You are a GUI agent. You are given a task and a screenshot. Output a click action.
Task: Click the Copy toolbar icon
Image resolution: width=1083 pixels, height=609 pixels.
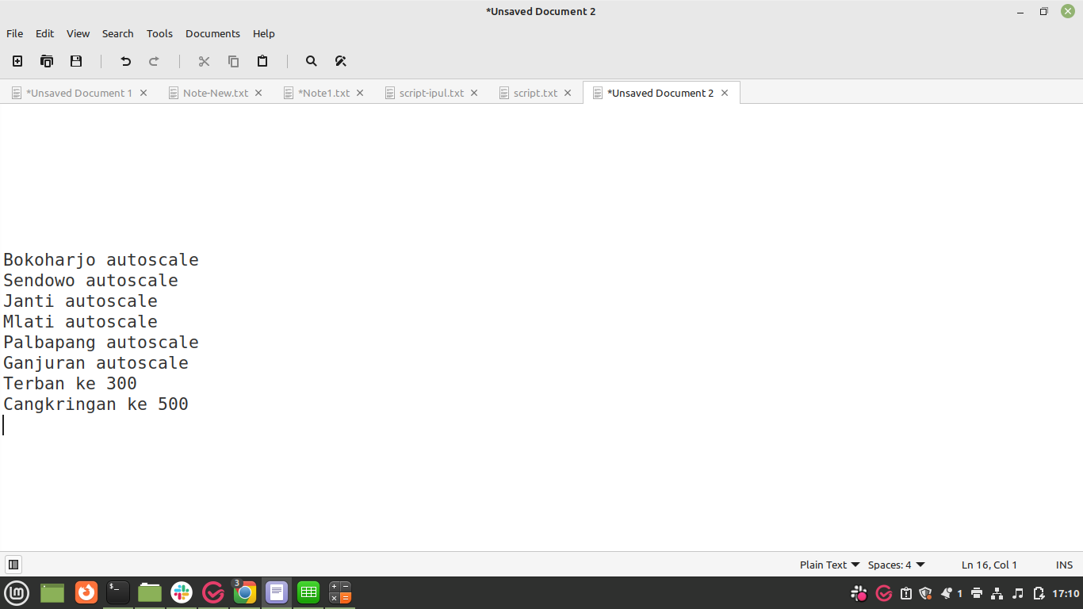point(233,61)
